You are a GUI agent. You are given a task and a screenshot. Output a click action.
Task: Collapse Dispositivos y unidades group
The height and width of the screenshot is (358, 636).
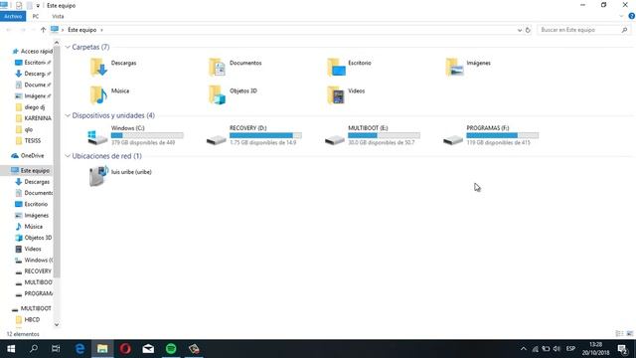pyautogui.click(x=68, y=115)
